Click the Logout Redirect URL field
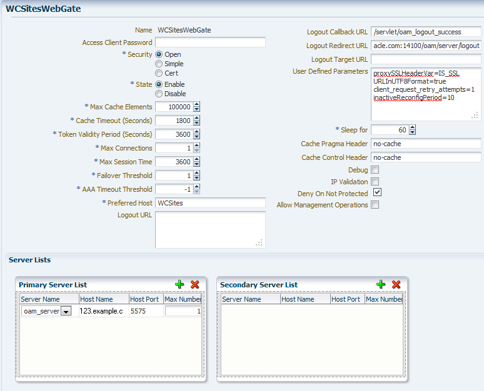The height and width of the screenshot is (391, 484). coord(426,46)
